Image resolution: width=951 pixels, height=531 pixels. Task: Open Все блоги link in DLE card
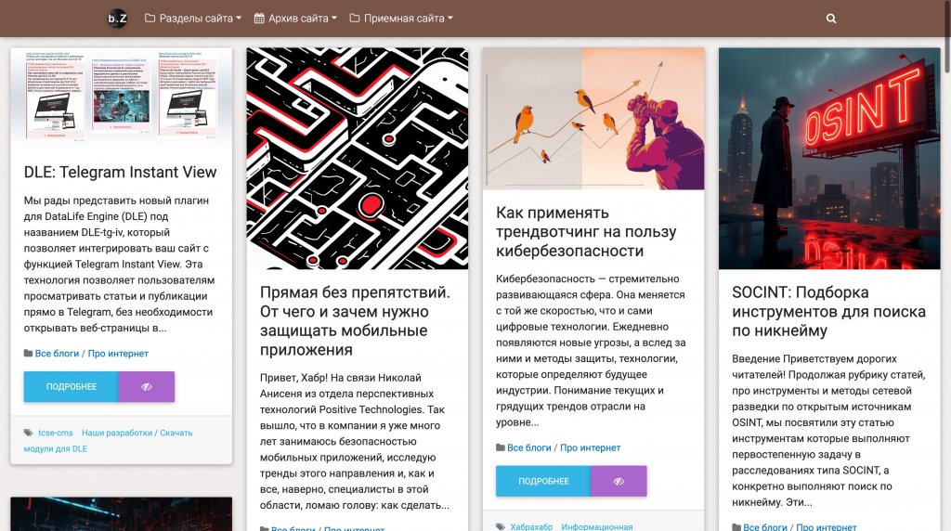[57, 354]
